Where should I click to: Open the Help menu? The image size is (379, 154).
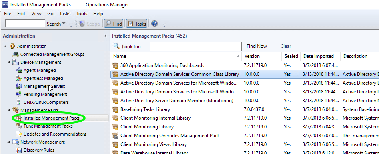pos(98,14)
